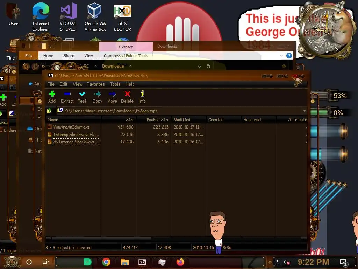
Task: Sort by the Name column header
Action: (x=73, y=120)
